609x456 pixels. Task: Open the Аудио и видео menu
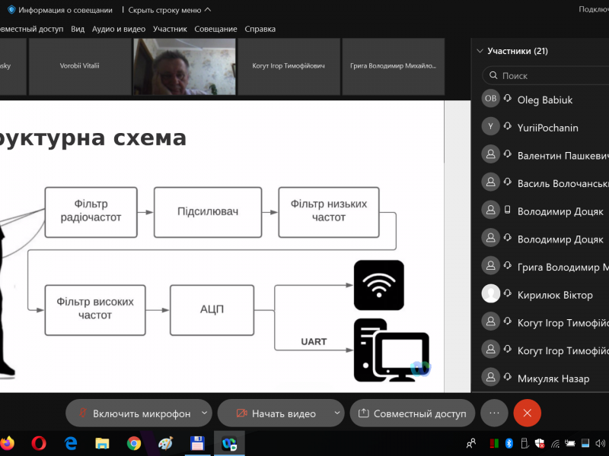pos(118,29)
